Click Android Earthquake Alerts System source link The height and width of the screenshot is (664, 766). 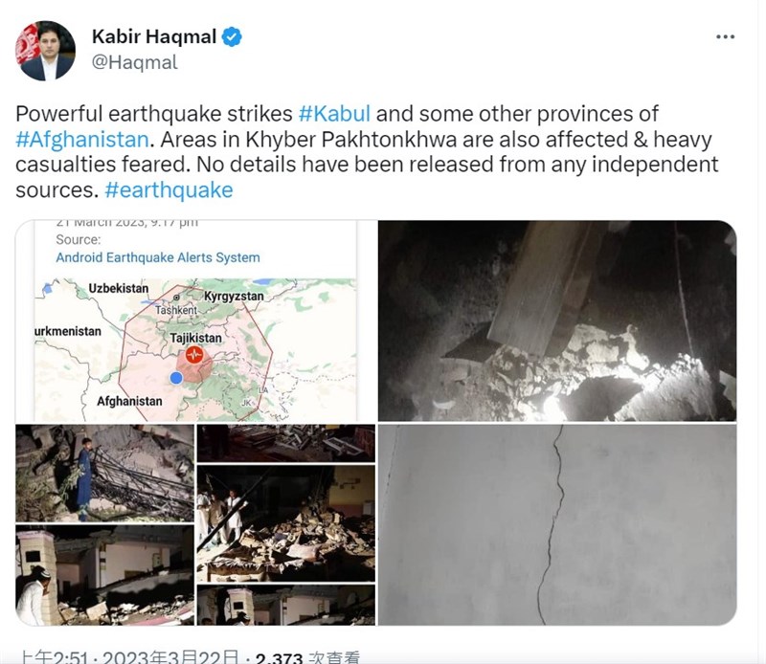point(158,257)
